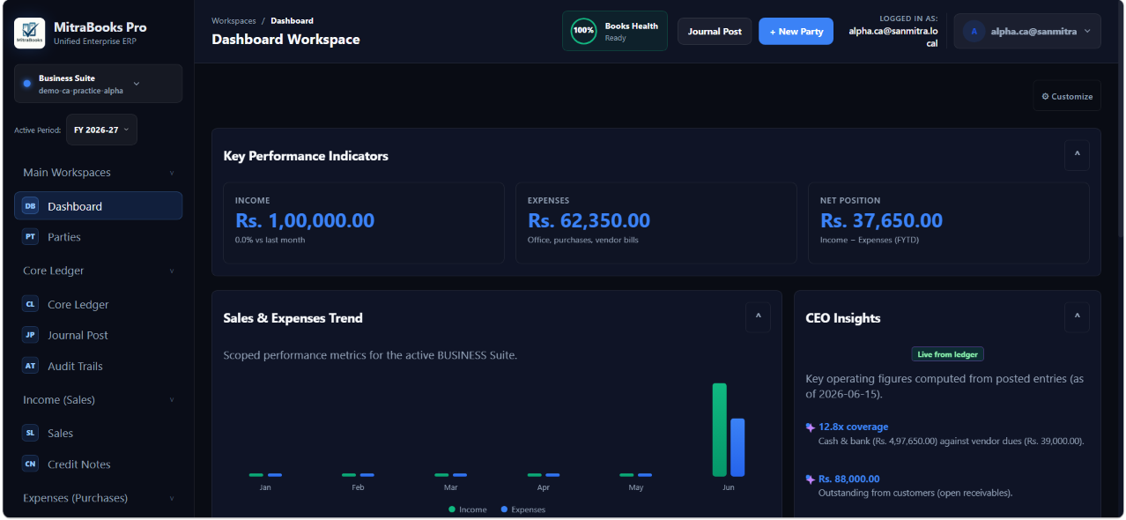This screenshot has height=520, width=1126.
Task: Open the Income KPI card
Action: (x=364, y=223)
